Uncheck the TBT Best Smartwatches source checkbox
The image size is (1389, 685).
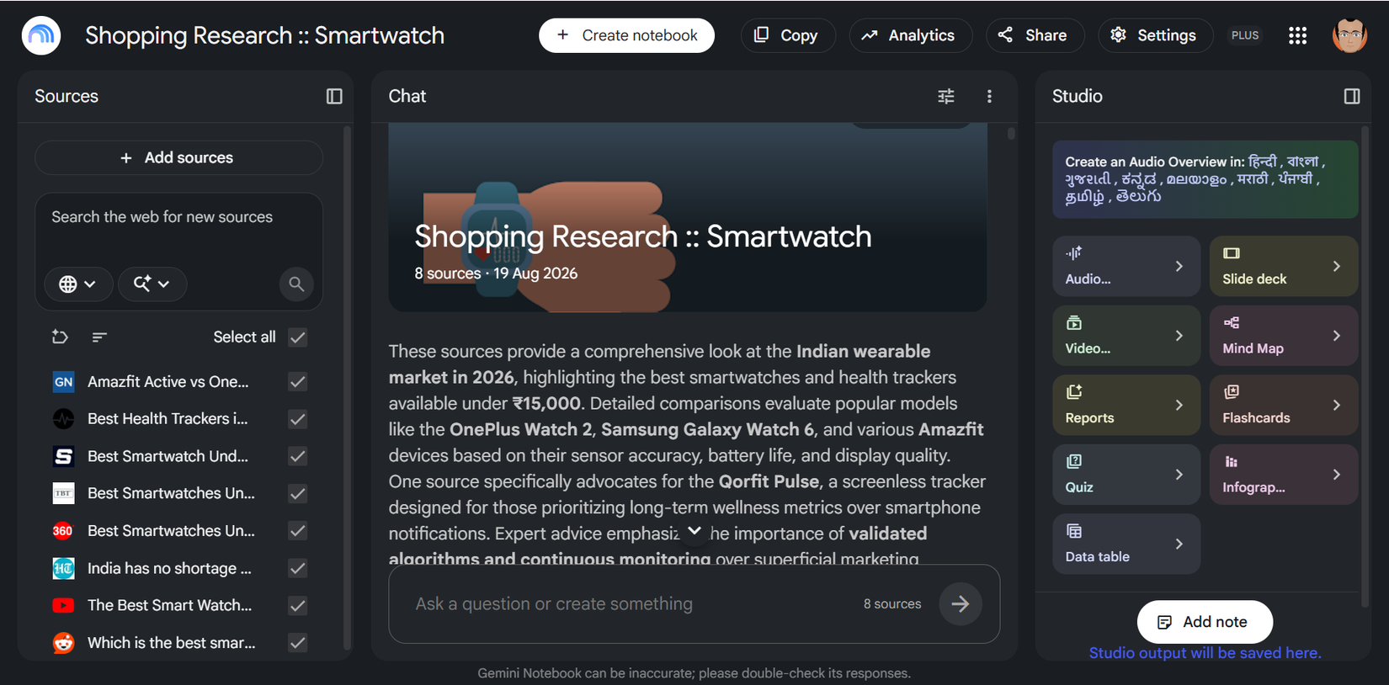297,493
